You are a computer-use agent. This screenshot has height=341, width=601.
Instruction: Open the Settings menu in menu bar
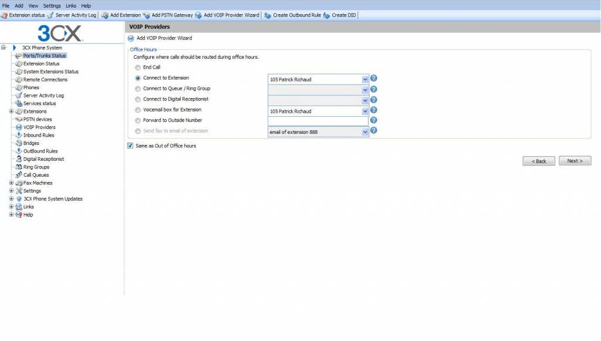[x=52, y=6]
